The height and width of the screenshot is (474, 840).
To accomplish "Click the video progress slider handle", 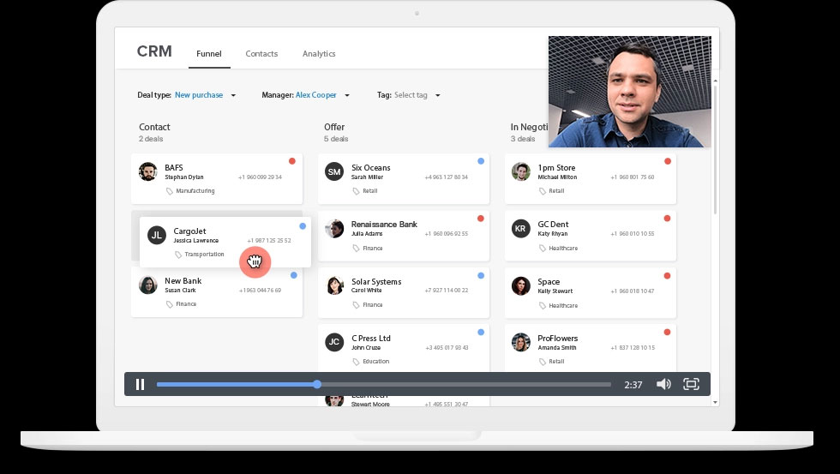I will [x=317, y=384].
